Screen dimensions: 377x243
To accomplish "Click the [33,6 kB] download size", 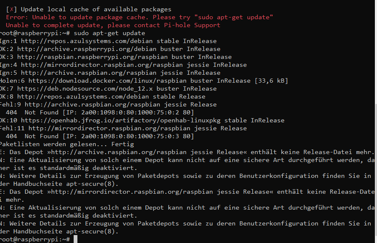I will tap(269, 81).
